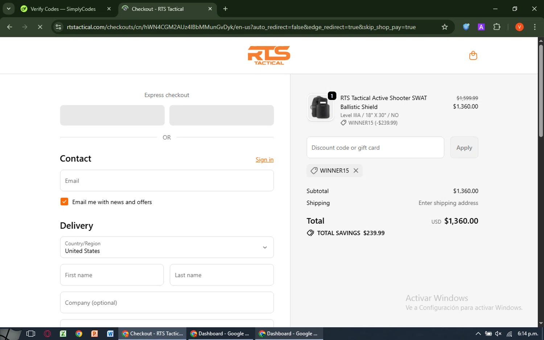Click the muted volume tray icon
544x340 pixels.
pyautogui.click(x=498, y=333)
